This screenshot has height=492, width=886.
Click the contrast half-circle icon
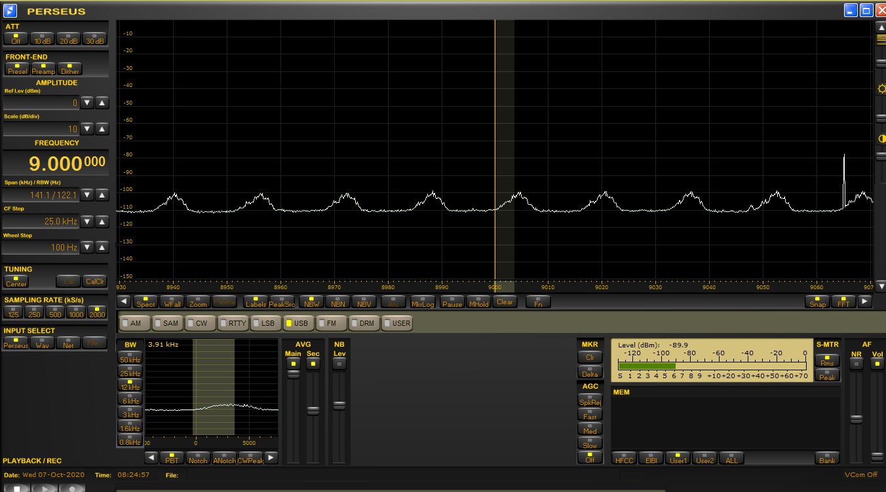pos(881,139)
